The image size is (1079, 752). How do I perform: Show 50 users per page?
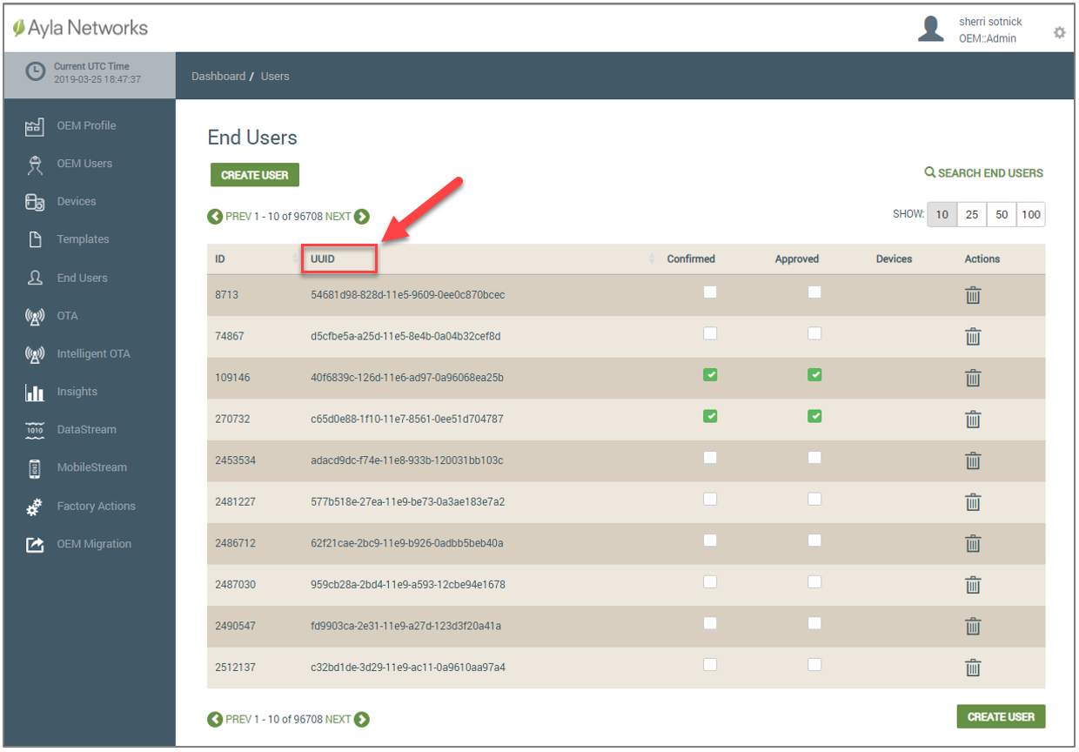[1002, 215]
